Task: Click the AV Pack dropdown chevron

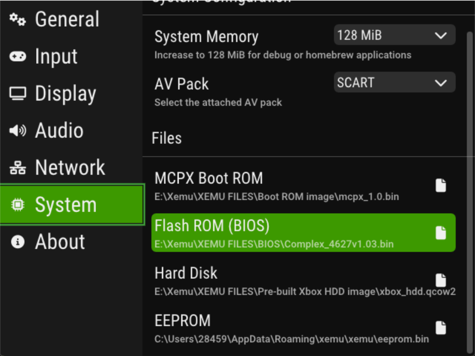Action: [x=441, y=83]
